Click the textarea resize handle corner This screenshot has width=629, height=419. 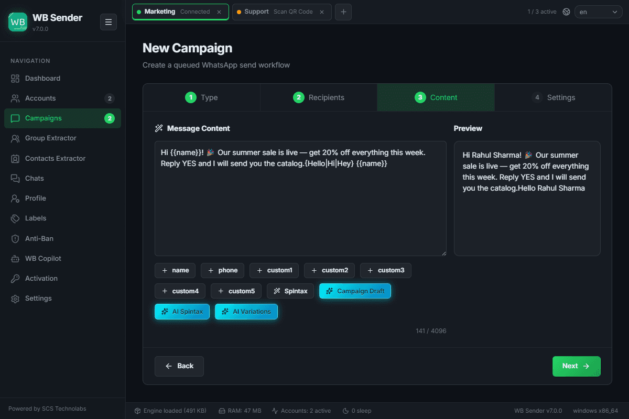click(x=443, y=253)
